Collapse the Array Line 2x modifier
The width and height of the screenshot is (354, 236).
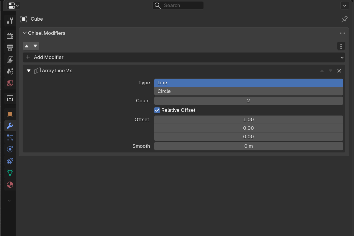[x=29, y=71]
